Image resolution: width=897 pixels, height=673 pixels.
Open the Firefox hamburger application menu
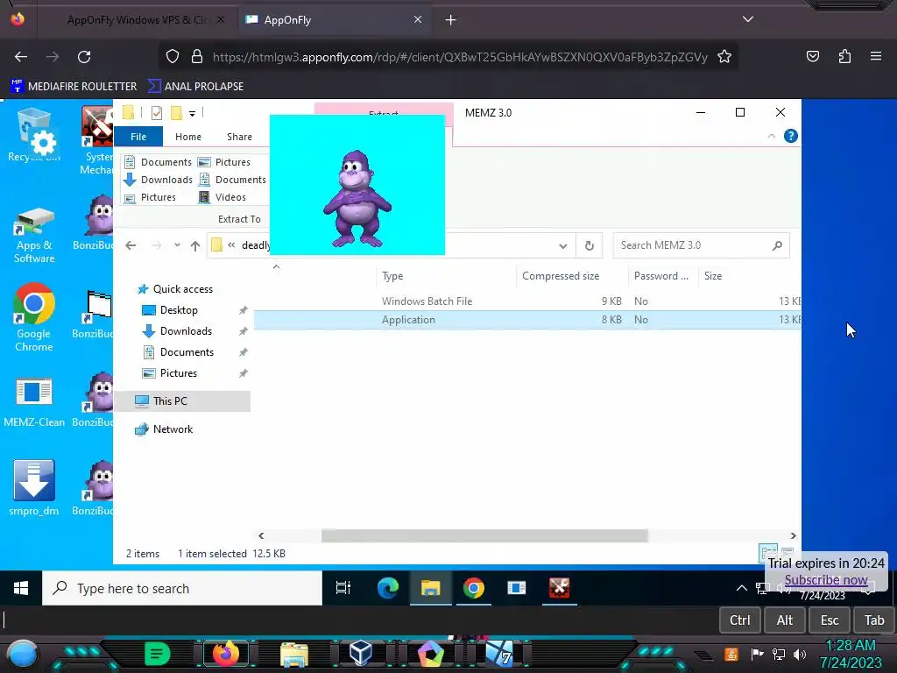pyautogui.click(x=876, y=57)
